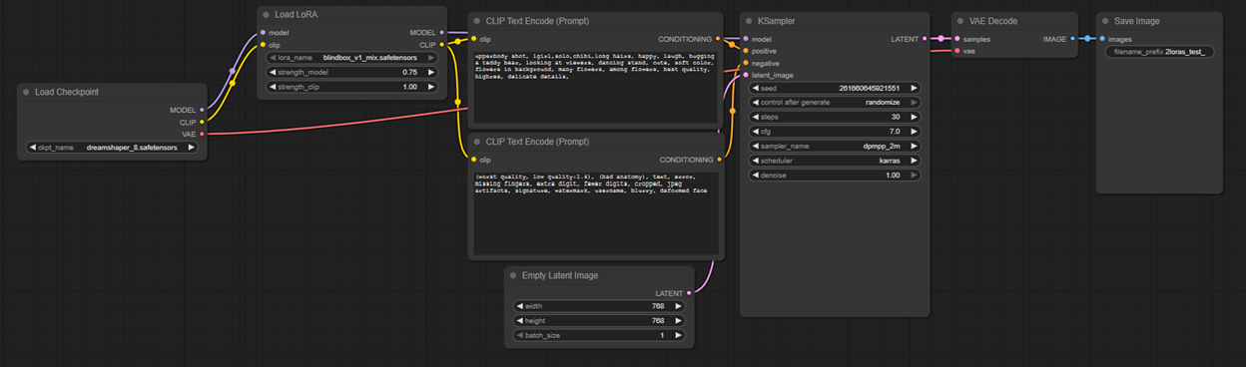Click the IMAGE output socket on VAE Decode
Screen dimensions: 1246x367
pos(1073,39)
